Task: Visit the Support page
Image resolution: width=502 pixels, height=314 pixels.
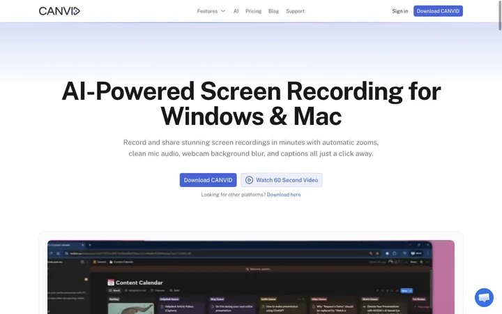Action: (x=295, y=11)
